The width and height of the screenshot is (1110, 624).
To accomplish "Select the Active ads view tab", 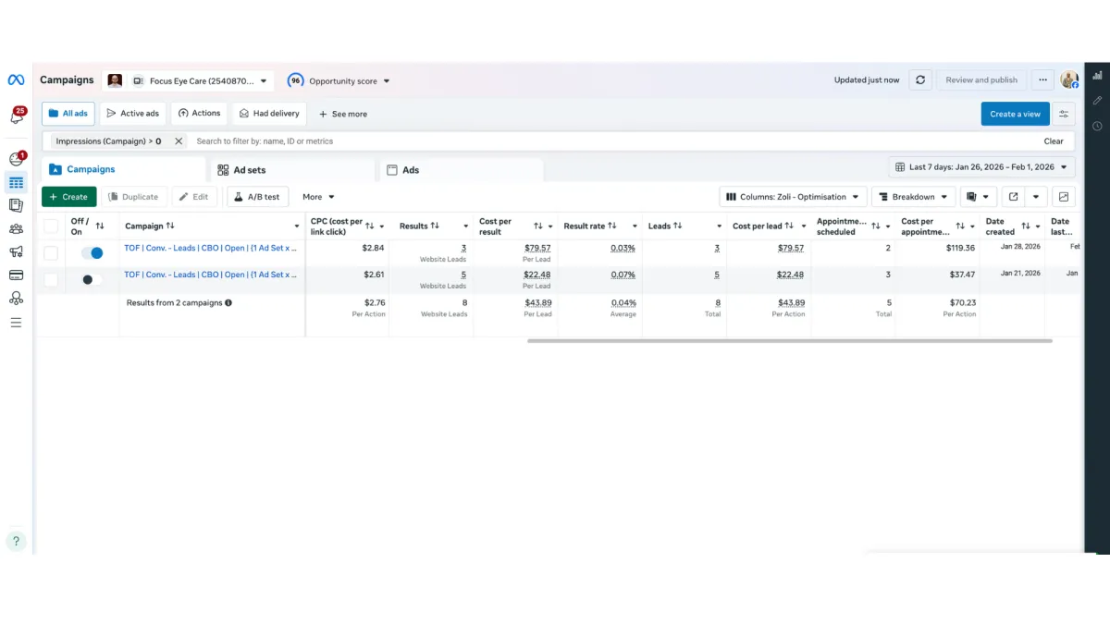I will coord(133,114).
